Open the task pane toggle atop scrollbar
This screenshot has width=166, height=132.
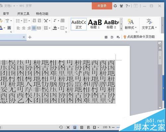(x=160, y=43)
